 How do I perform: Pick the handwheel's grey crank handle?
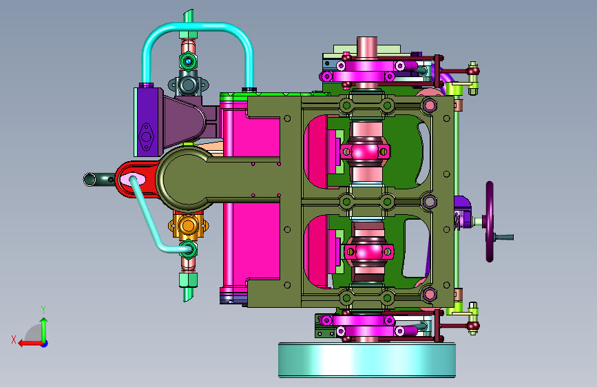tap(504, 238)
